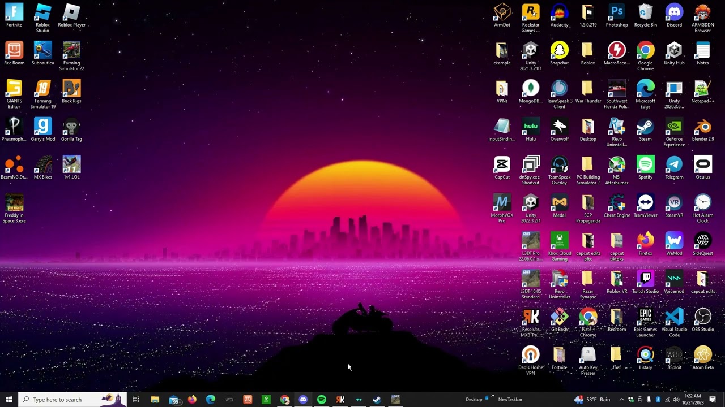This screenshot has height=407, width=725.
Task: Select the 1v1.LOL desktop icon
Action: (71, 168)
